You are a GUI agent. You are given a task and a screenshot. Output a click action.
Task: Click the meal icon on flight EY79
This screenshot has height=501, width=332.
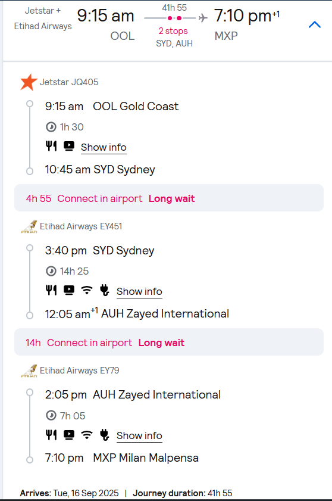tap(51, 434)
